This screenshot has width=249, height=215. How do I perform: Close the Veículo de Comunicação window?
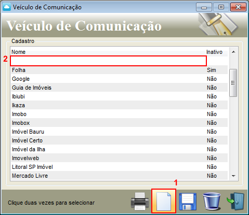pos(238,7)
